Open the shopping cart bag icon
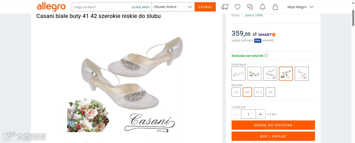The width and height of the screenshot is (355, 143). tap(275, 7)
